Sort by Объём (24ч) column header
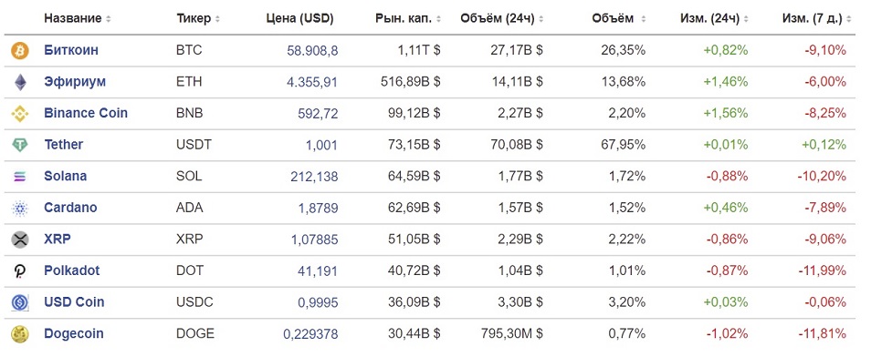Viewport: 871px width, 357px height. tap(502, 18)
